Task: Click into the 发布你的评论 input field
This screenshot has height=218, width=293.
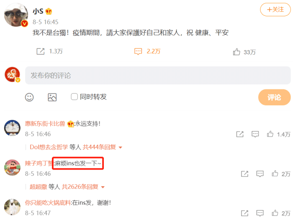Action: (158, 75)
